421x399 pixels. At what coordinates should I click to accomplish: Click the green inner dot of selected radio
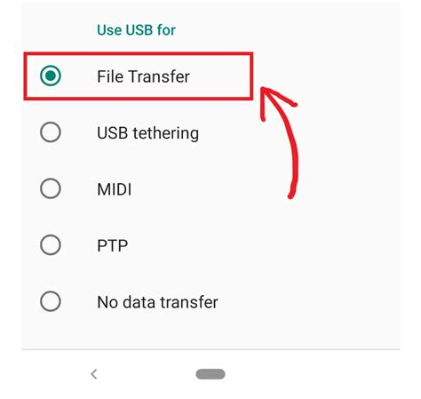51,76
